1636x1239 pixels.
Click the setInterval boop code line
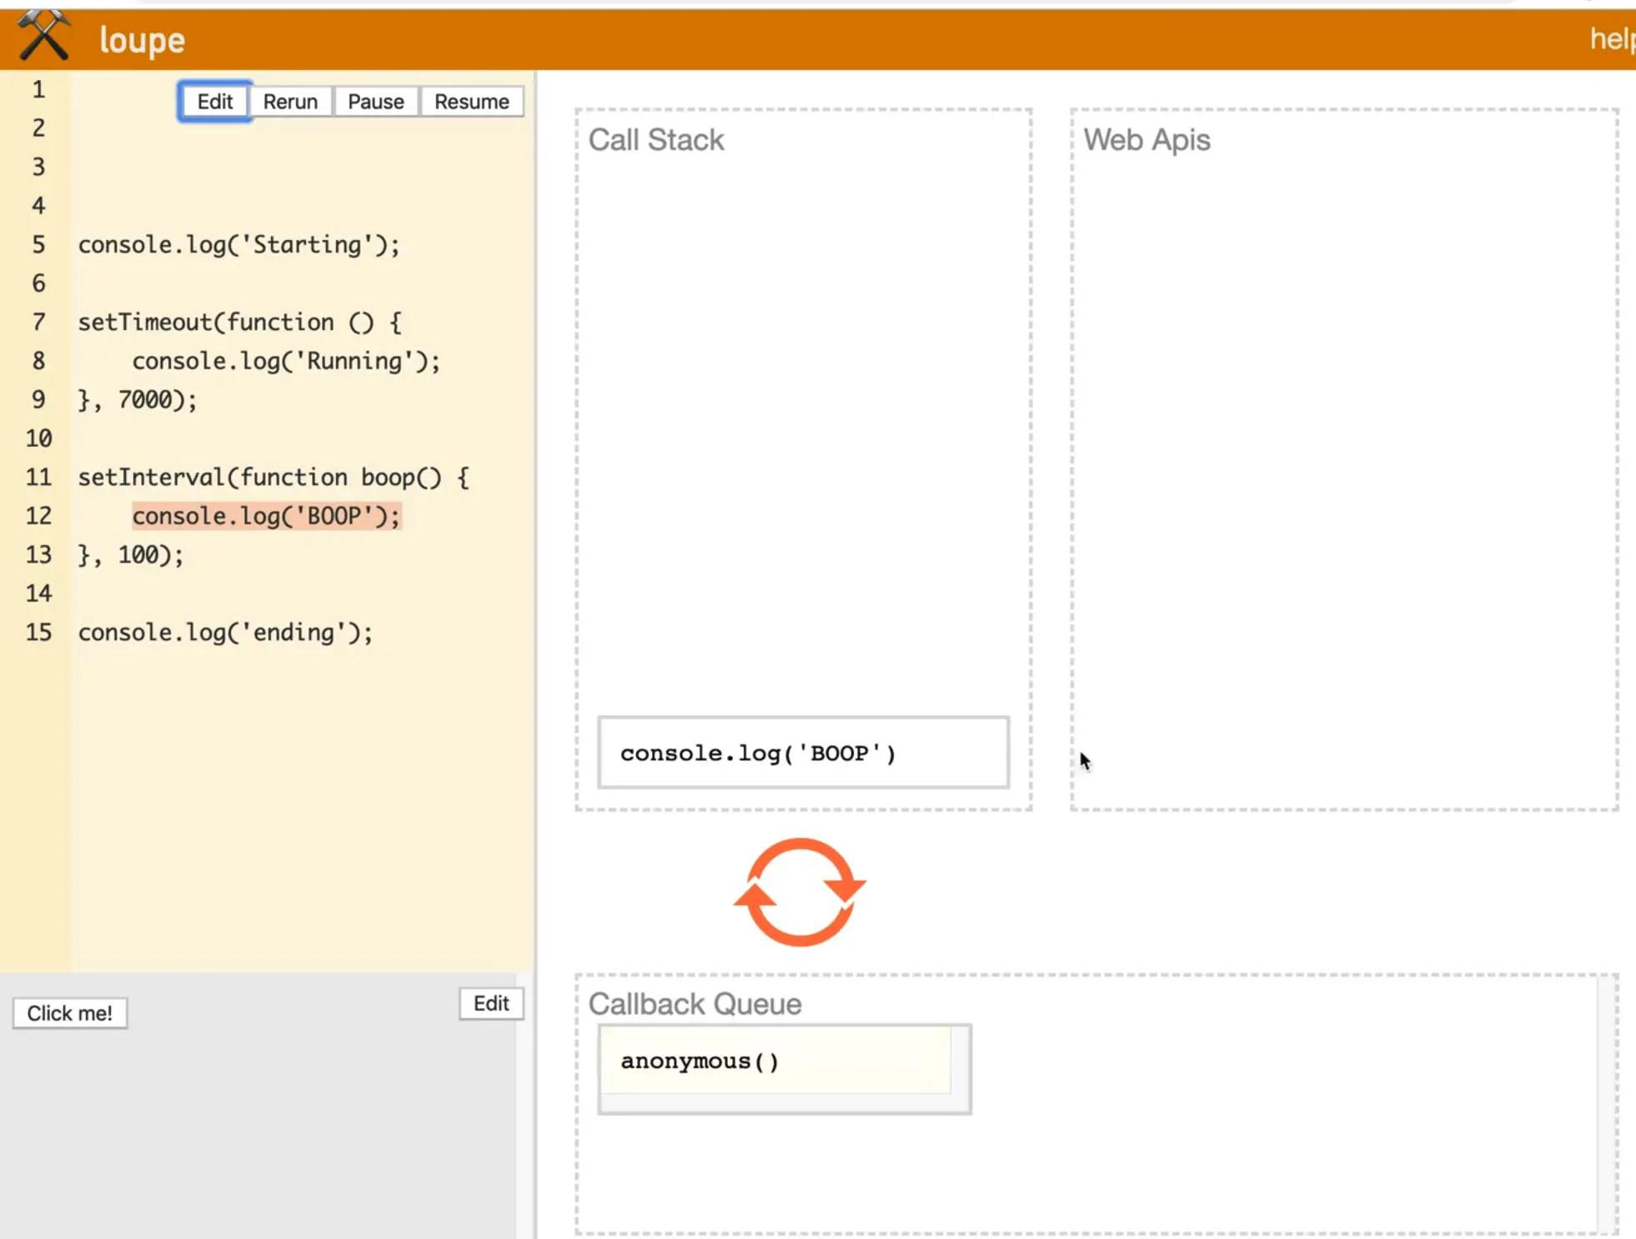tap(273, 478)
